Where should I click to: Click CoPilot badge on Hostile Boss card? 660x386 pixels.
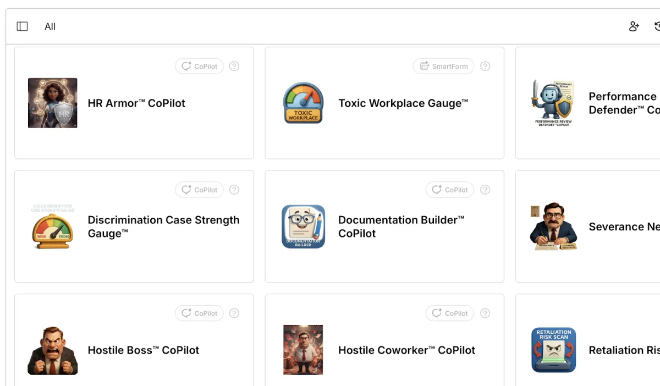tap(199, 313)
